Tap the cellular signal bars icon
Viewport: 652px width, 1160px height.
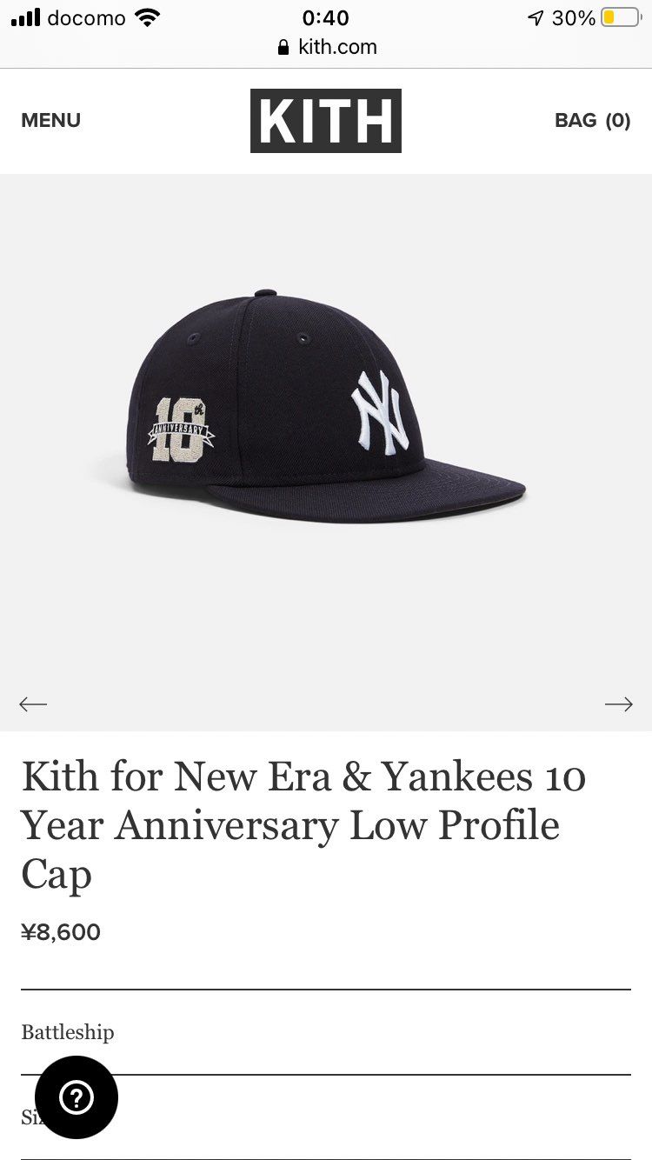tap(26, 17)
